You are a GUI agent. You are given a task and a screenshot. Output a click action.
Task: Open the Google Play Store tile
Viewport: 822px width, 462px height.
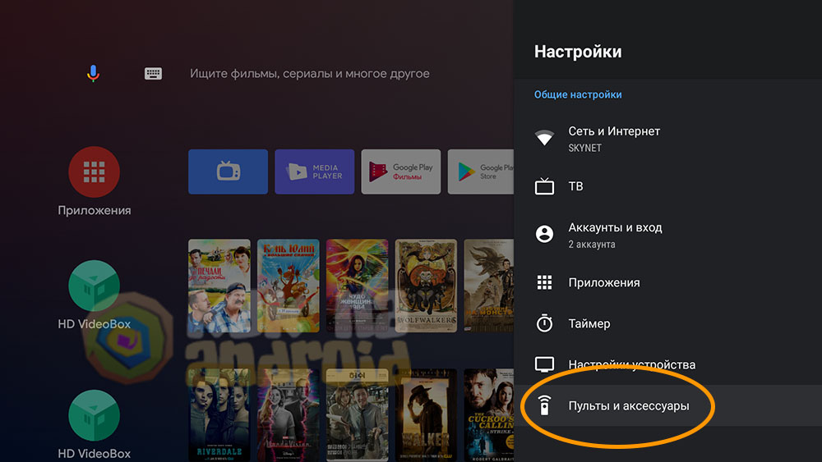coord(481,172)
